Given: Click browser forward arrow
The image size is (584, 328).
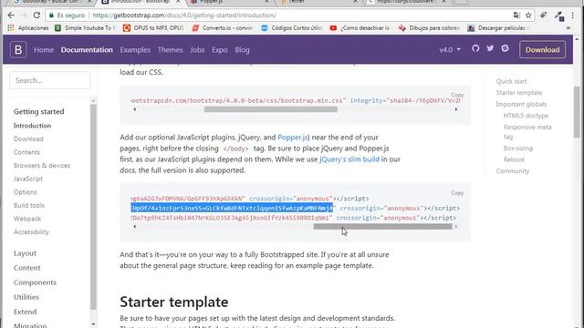Looking at the screenshot, I should pos(24,15).
